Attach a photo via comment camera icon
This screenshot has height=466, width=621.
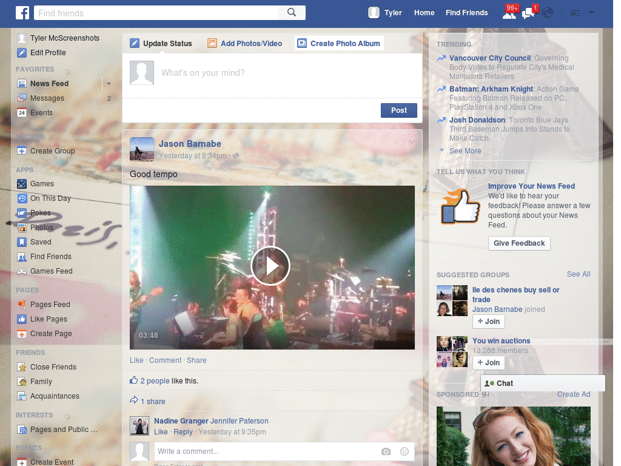386,451
